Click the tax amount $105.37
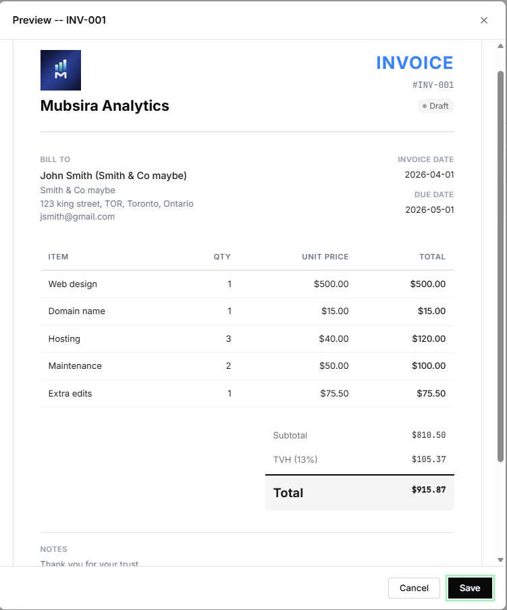Viewport: 507px width, 610px height. (x=429, y=459)
